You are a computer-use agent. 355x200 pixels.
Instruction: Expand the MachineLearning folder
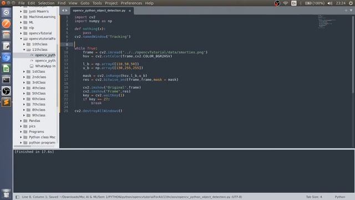(21, 17)
